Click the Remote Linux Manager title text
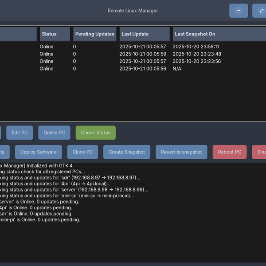The height and width of the screenshot is (266, 266). pyautogui.click(x=133, y=11)
